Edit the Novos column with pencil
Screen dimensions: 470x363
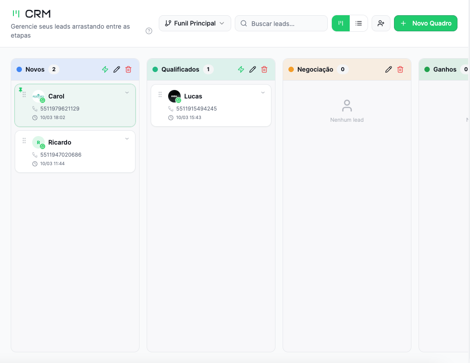[117, 69]
